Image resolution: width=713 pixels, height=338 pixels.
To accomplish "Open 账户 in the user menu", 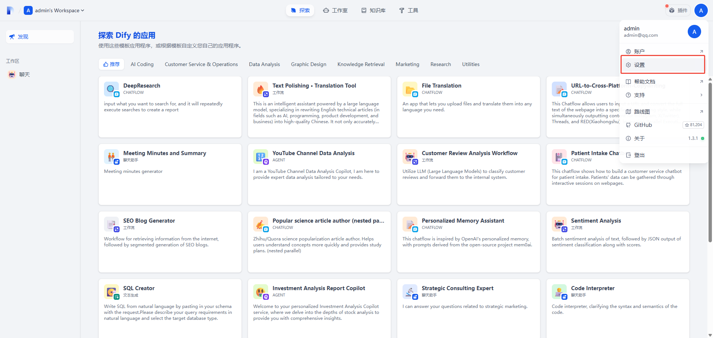I will [x=663, y=52].
